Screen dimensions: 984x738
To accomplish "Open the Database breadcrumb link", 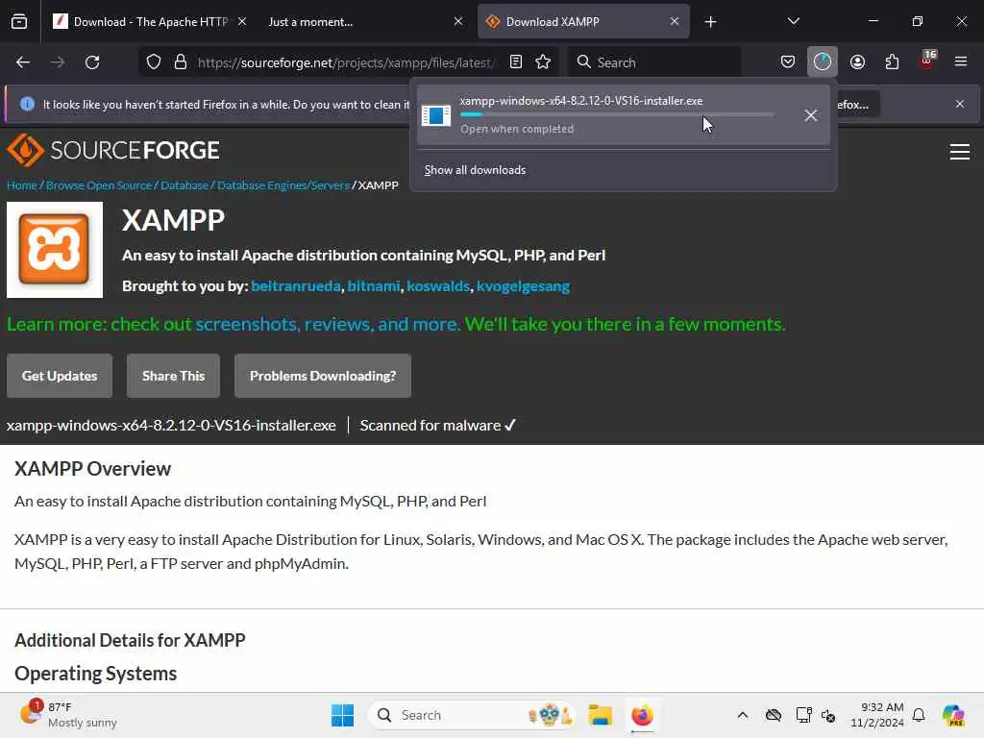I will click(184, 185).
